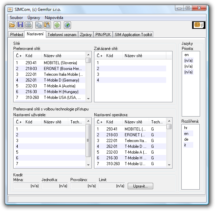Click the copy toolbar icon
This screenshot has width=215, height=211.
39,25
